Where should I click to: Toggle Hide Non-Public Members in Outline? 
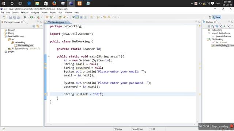coord(224,26)
